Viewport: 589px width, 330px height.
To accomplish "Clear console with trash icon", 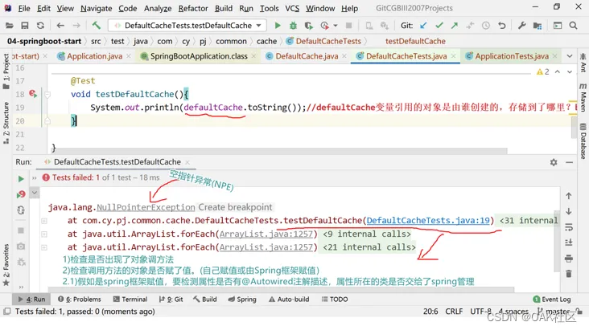I will click(569, 274).
